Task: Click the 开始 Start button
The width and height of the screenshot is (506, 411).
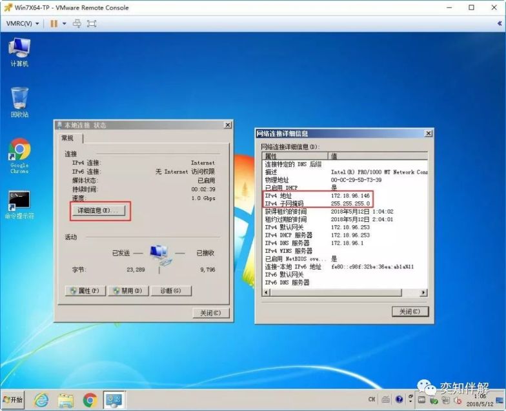Action: [x=13, y=400]
